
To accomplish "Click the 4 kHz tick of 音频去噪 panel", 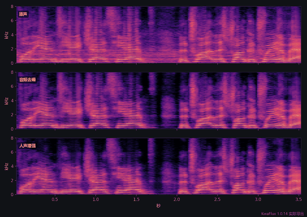I will pyautogui.click(x=12, y=101).
